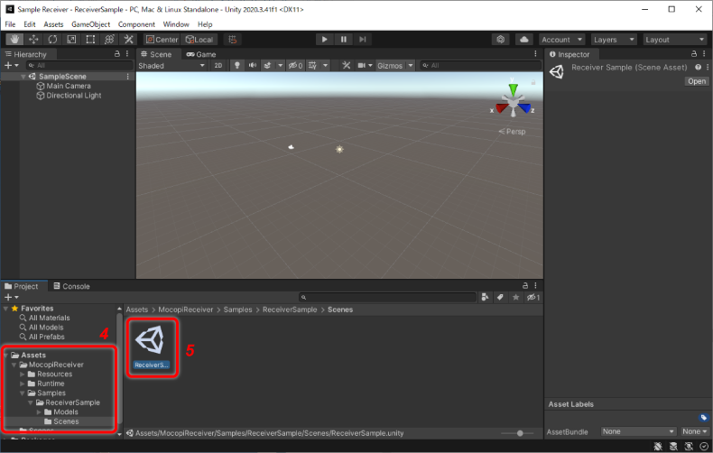Image resolution: width=713 pixels, height=453 pixels.
Task: Open Cloud services via the cloud icon
Action: click(x=524, y=40)
